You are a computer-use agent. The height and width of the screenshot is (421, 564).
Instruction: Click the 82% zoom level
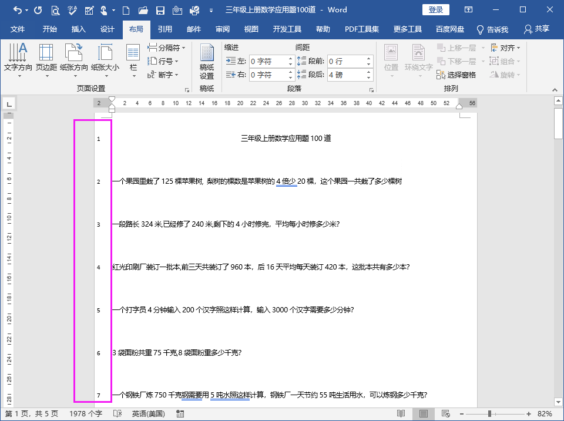tap(545, 414)
